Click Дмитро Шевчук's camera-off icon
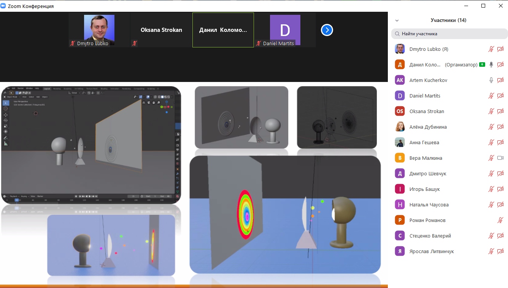The width and height of the screenshot is (508, 288). click(x=500, y=173)
